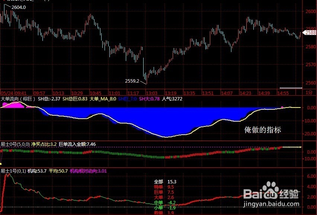Select the green 小单 -1.9 row
The image size is (317, 215).
(x=165, y=208)
